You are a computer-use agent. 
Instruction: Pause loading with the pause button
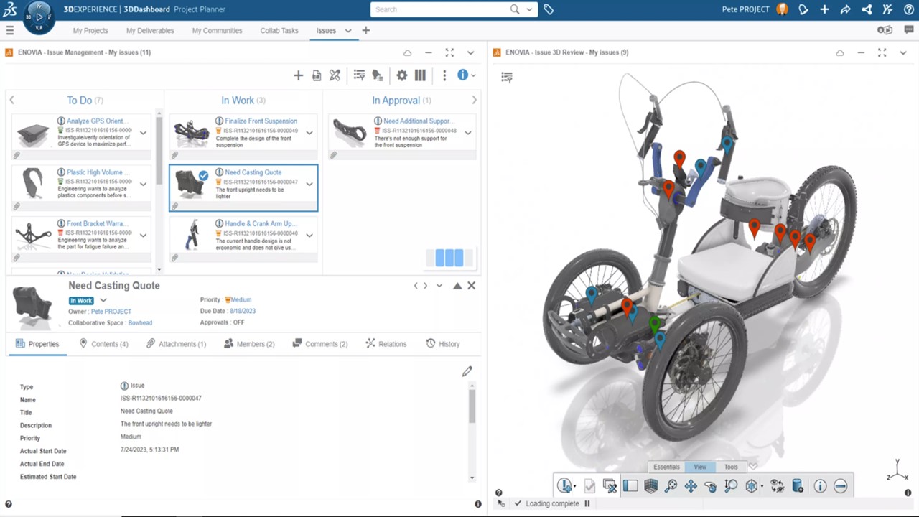tap(587, 503)
